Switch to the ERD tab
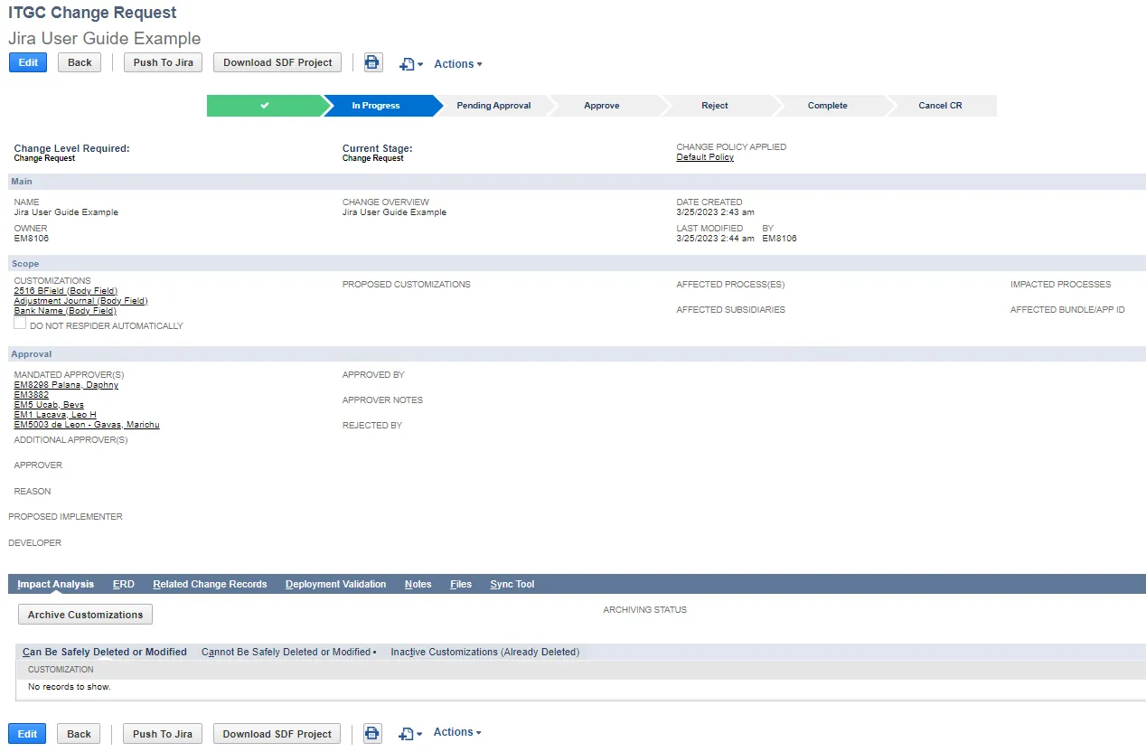This screenshot has height=752, width=1146. click(124, 584)
